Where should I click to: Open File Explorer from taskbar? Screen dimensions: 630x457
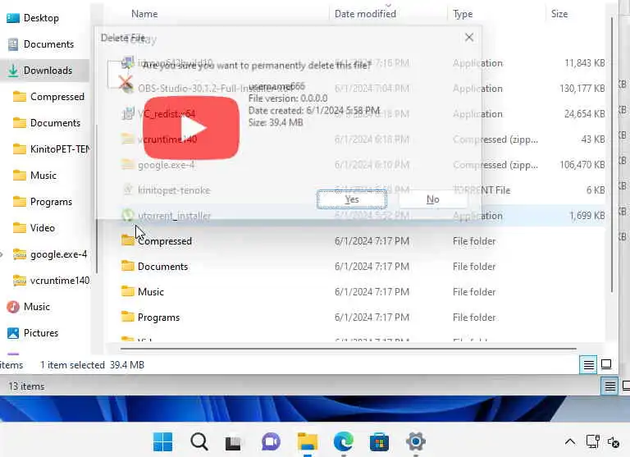(308, 441)
